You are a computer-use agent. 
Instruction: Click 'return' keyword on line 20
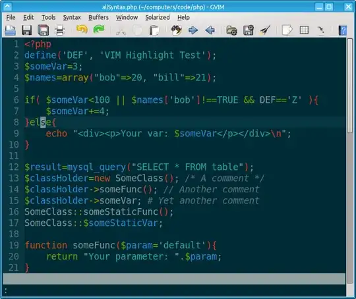(x=62, y=257)
